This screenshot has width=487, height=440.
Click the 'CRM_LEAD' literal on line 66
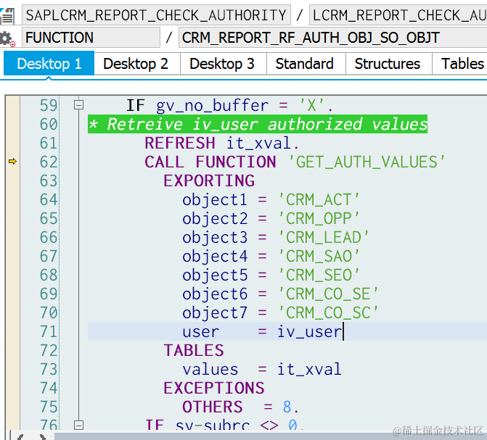tap(323, 237)
